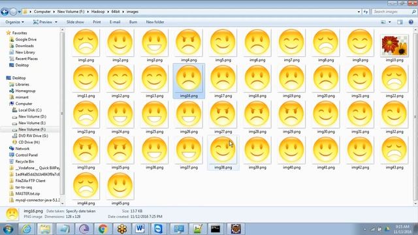Screen dimensions: 418x235
Task: Select the img22.png thumbnail
Action: coord(394,78)
